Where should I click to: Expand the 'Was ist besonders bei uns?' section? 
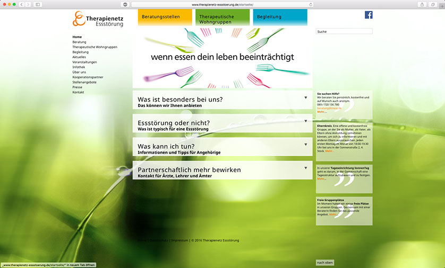point(305,98)
